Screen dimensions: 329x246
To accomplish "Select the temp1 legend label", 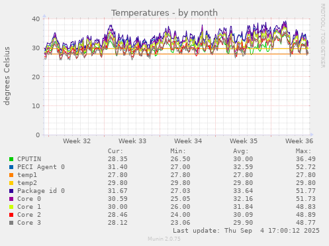I will [x=27, y=175].
